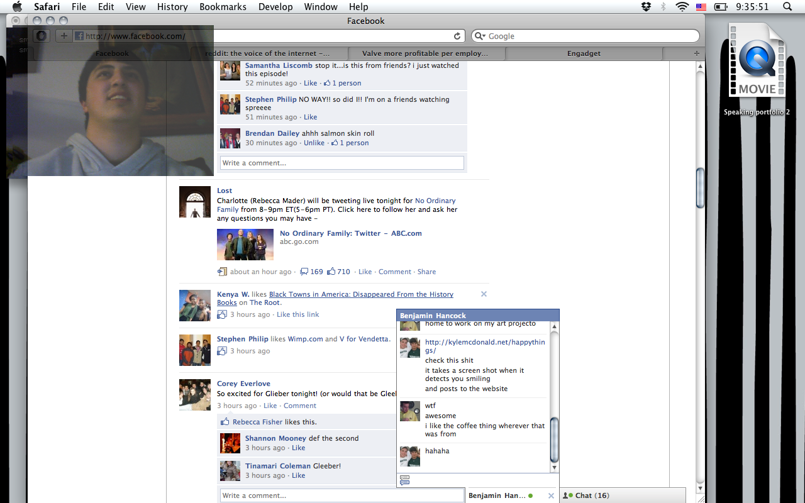The height and width of the screenshot is (503, 805).
Task: Click the Safari reload page icon
Action: coord(457,36)
